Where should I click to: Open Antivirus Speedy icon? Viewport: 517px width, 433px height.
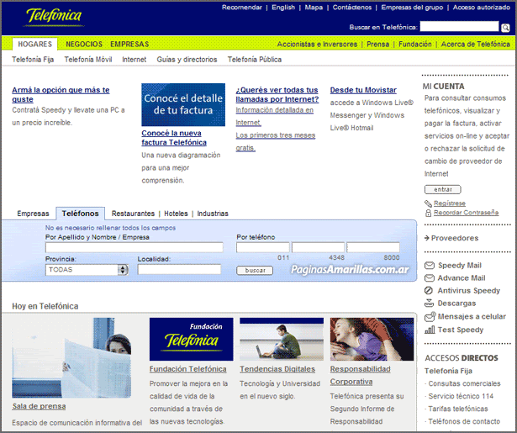pyautogui.click(x=430, y=291)
